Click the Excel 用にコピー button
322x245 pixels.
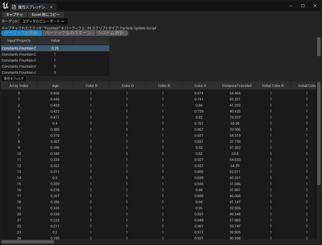[46, 15]
